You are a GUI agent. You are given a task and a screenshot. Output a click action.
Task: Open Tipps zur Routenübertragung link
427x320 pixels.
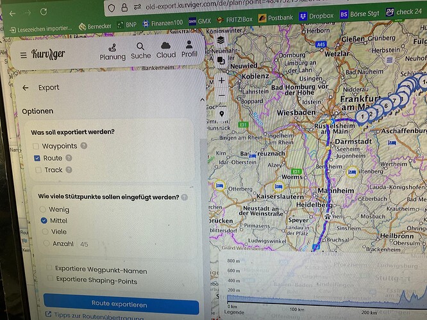coord(96,316)
